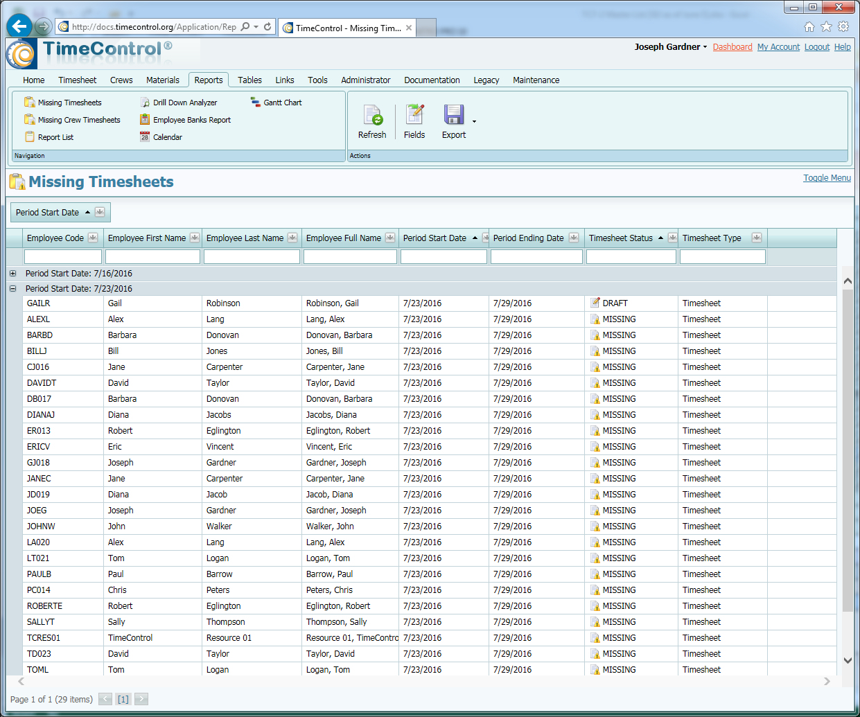Click the TimeControl logo
The width and height of the screenshot is (860, 717).
(x=21, y=54)
